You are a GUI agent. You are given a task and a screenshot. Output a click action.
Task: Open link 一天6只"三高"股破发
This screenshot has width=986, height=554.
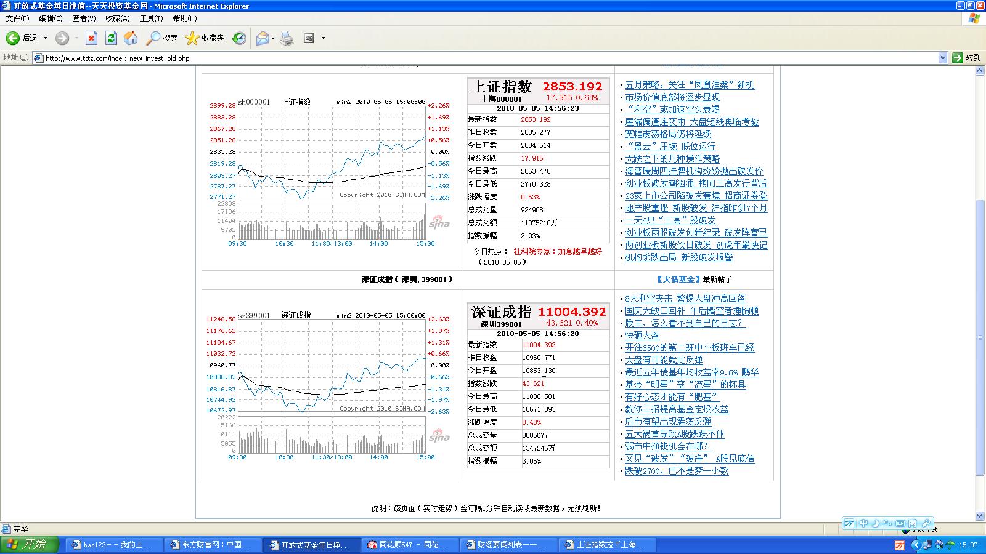pyautogui.click(x=670, y=220)
